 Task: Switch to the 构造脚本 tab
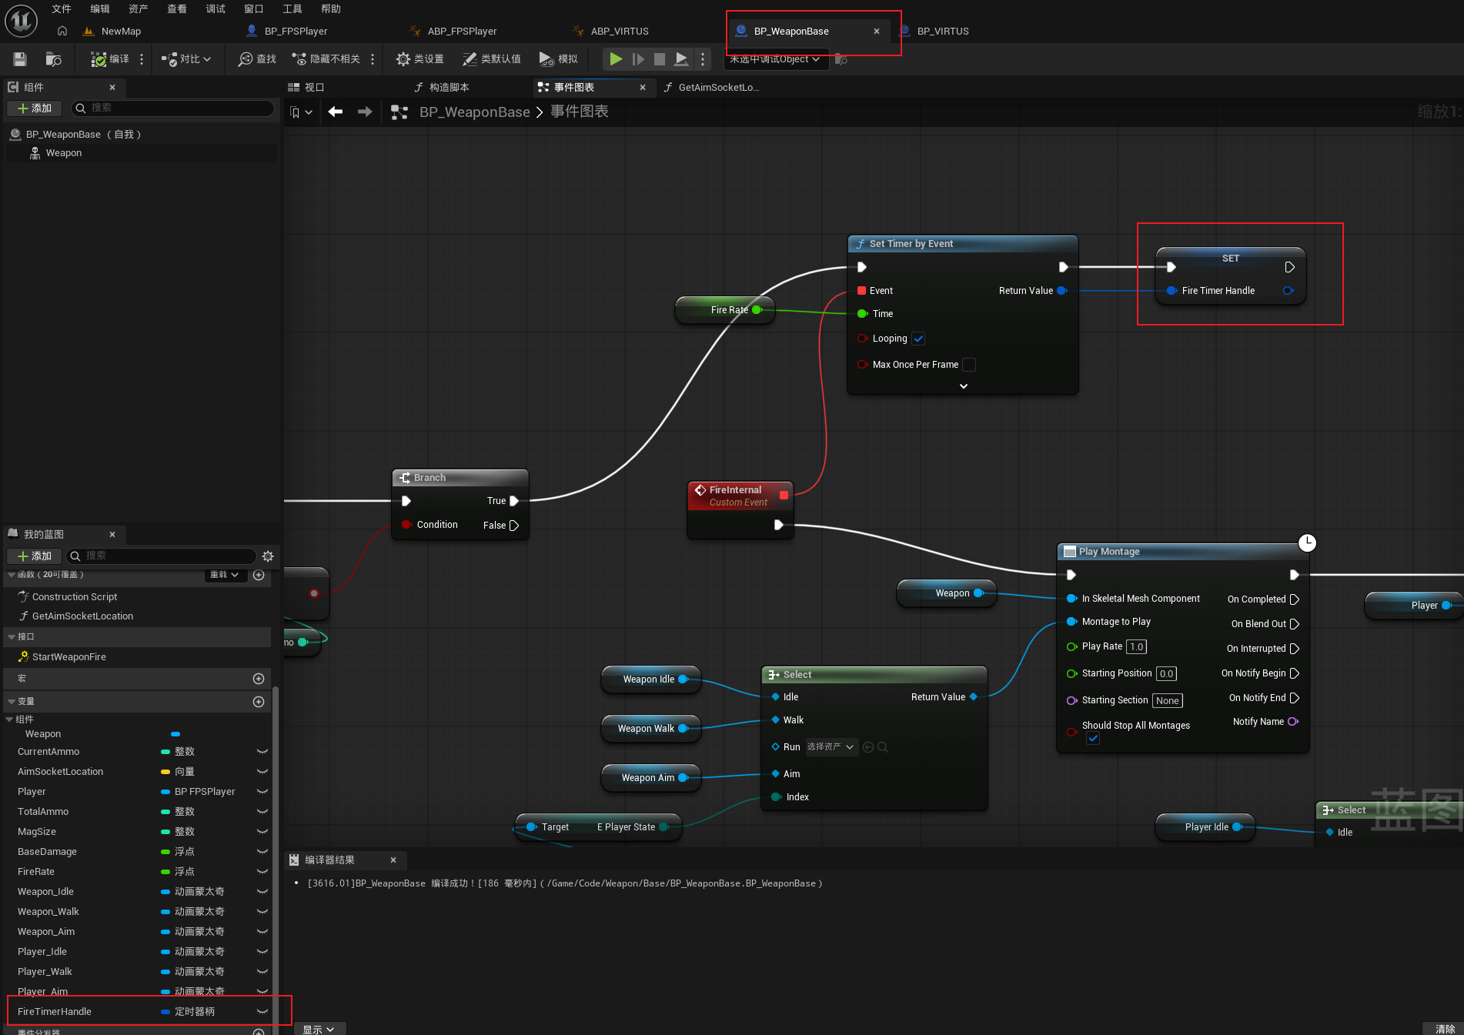442,88
